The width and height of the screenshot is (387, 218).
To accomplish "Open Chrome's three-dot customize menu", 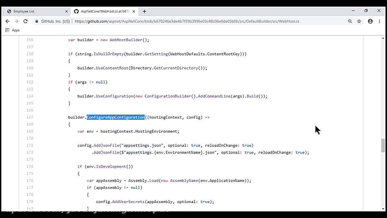I will 379,21.
